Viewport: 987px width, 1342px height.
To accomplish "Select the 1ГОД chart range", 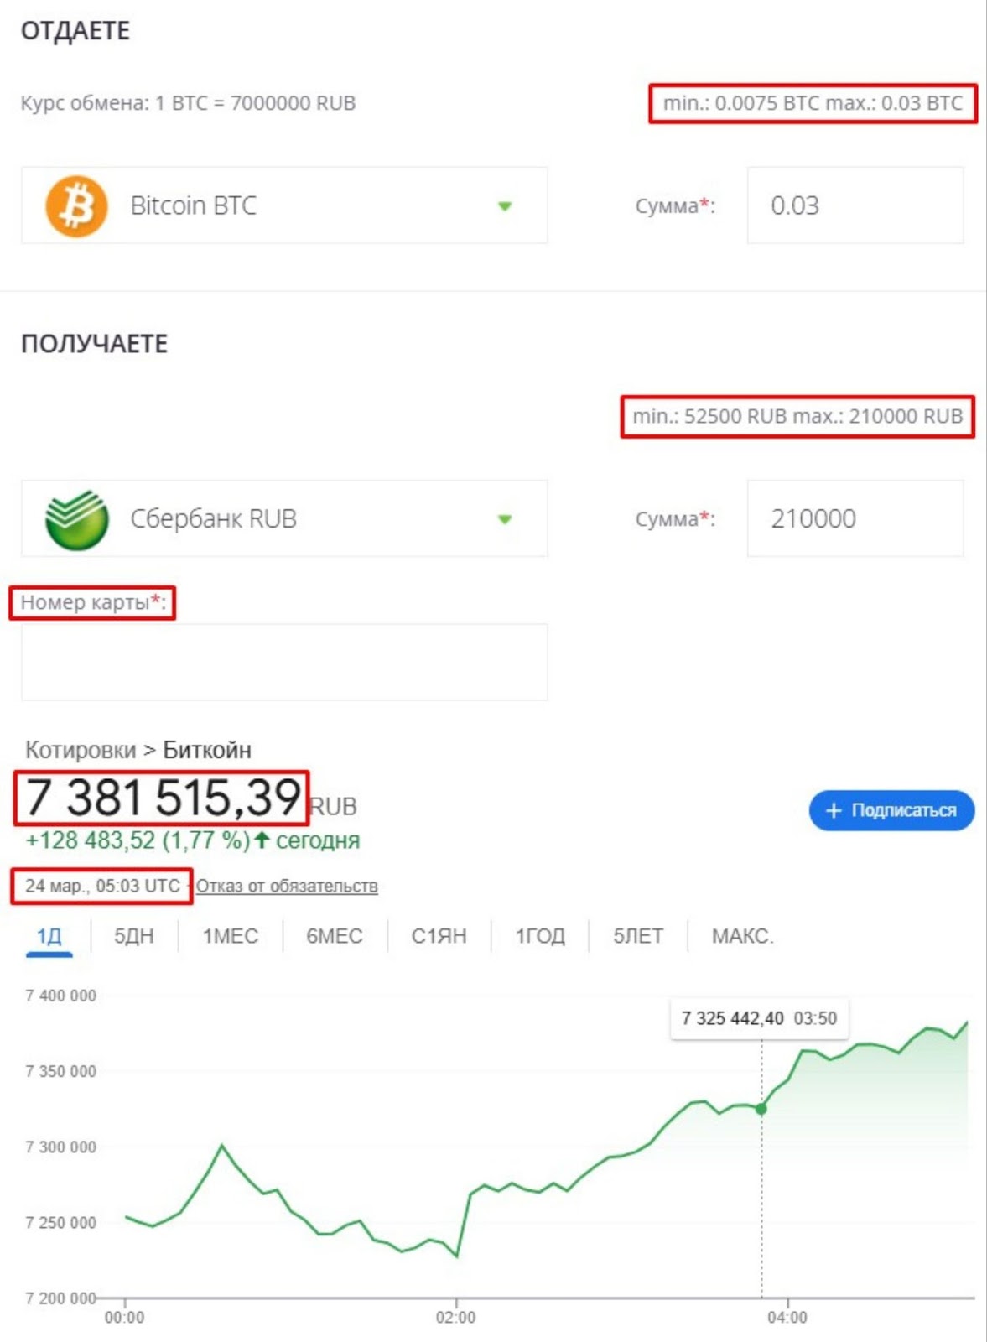I will click(540, 936).
